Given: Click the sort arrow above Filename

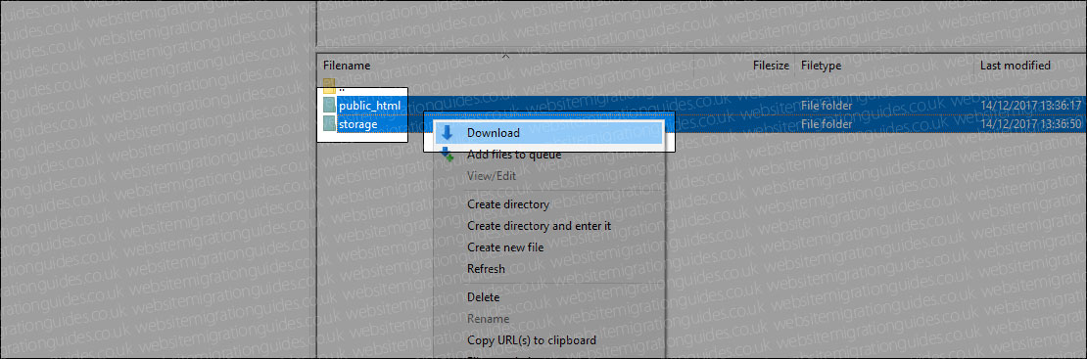Looking at the screenshot, I should pyautogui.click(x=506, y=56).
